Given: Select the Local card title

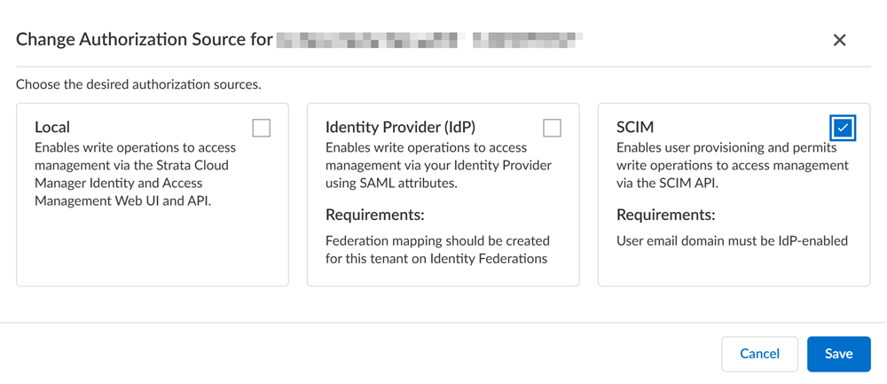Looking at the screenshot, I should point(52,128).
